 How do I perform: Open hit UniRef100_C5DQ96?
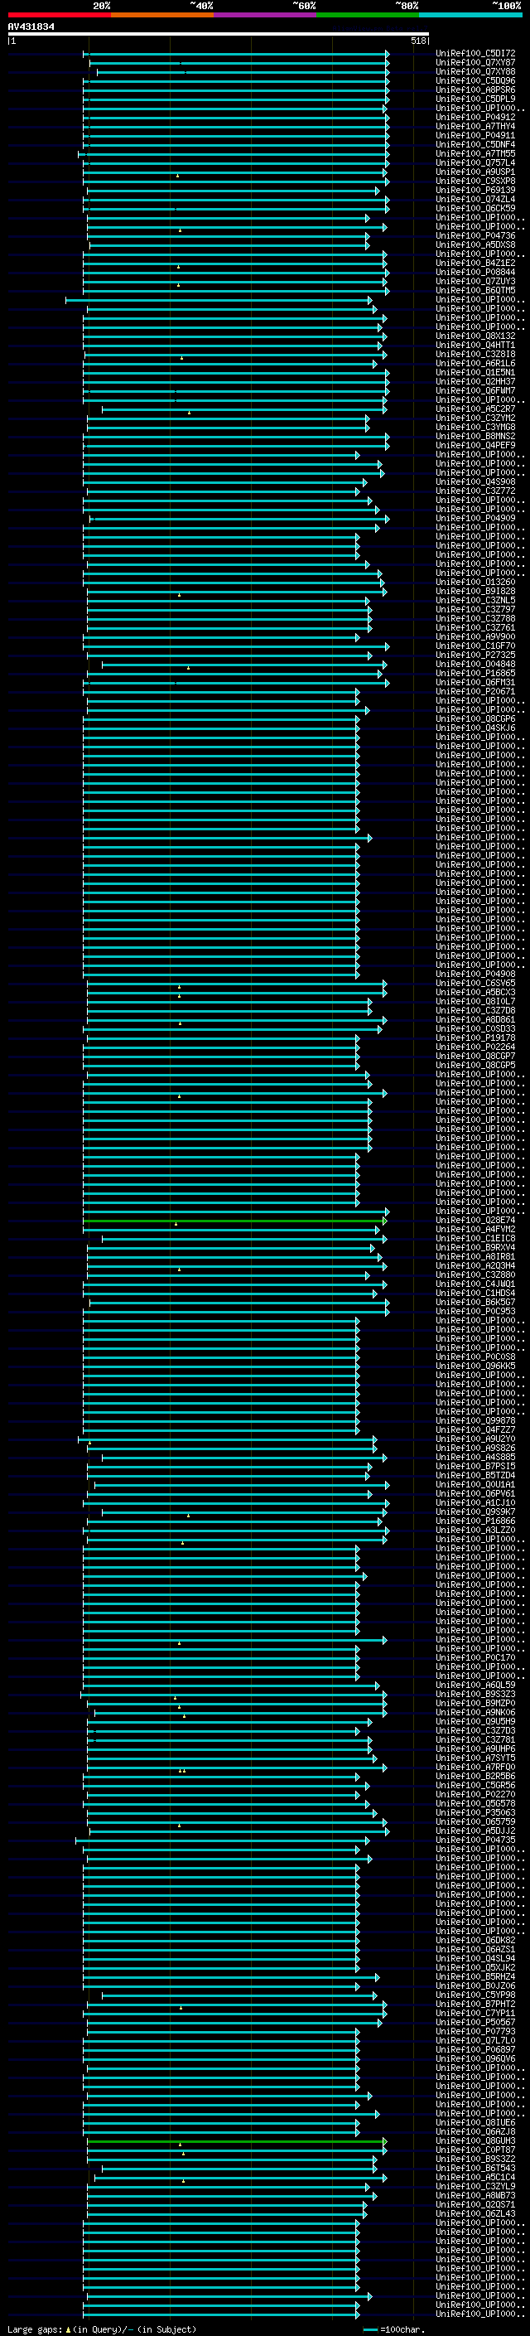point(475,80)
